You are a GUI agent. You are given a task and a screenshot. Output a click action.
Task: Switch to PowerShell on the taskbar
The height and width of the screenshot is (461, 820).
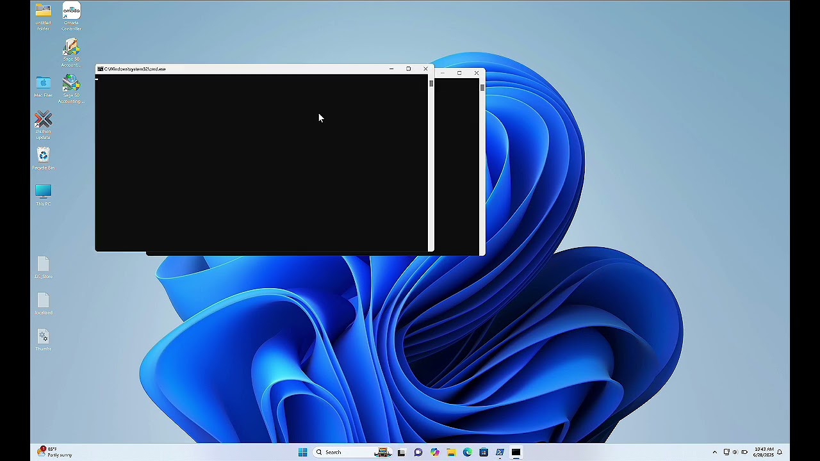pyautogui.click(x=500, y=452)
